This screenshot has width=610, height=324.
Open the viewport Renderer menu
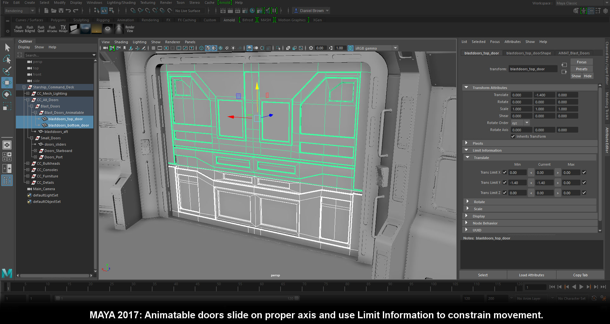tap(173, 42)
